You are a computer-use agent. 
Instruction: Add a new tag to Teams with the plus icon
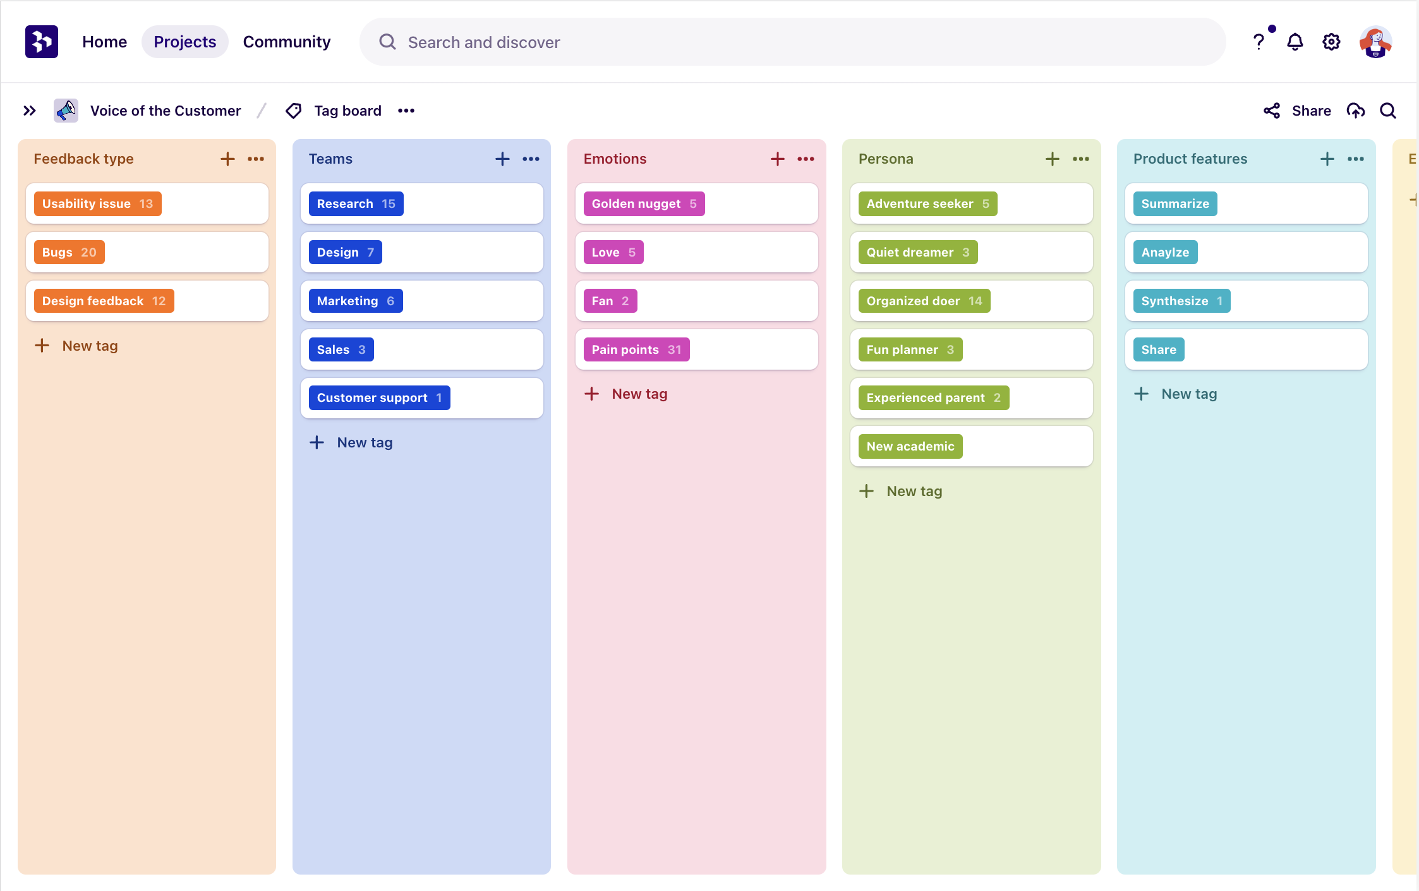[x=502, y=159]
